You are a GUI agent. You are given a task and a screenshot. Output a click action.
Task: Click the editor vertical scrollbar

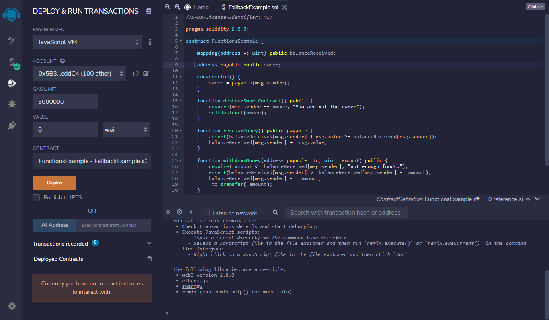(546, 89)
